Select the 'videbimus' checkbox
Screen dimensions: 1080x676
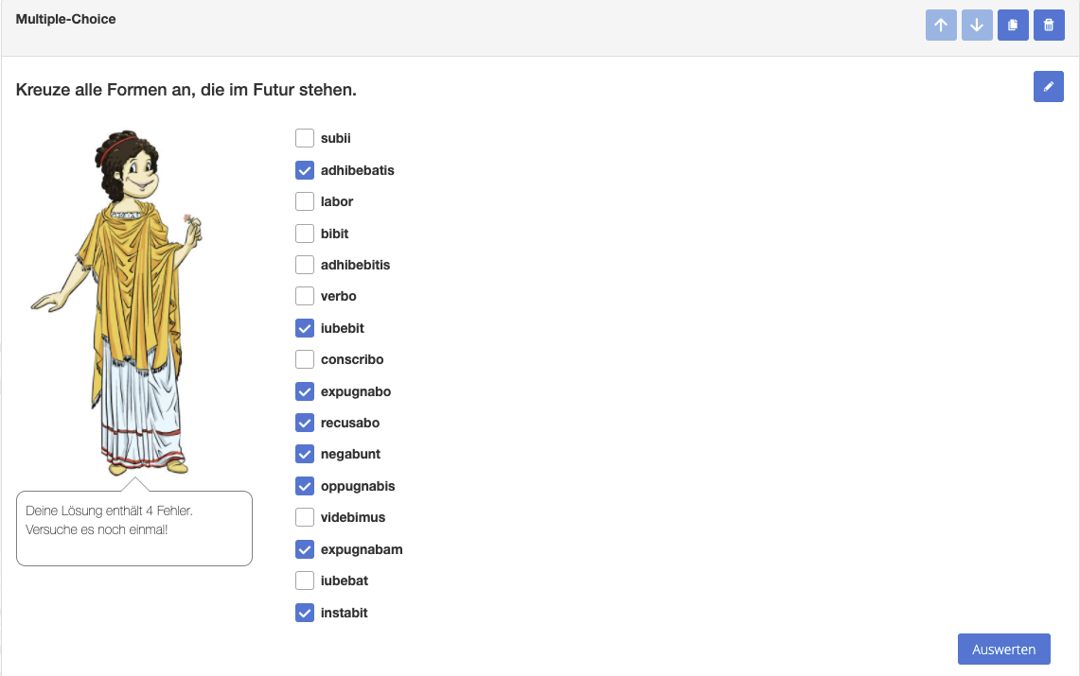pyautogui.click(x=305, y=517)
